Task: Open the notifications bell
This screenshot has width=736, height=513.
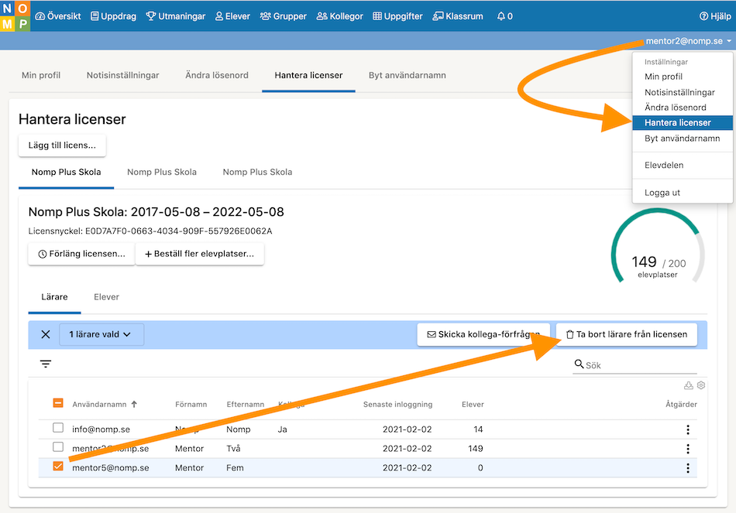Action: pos(504,16)
